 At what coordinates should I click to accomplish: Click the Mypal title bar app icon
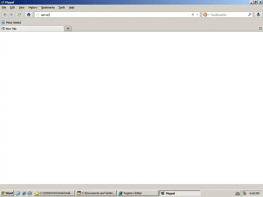coord(2,2)
